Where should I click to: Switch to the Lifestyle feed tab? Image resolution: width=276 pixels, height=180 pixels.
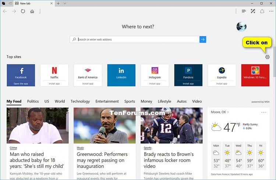tap(164, 101)
